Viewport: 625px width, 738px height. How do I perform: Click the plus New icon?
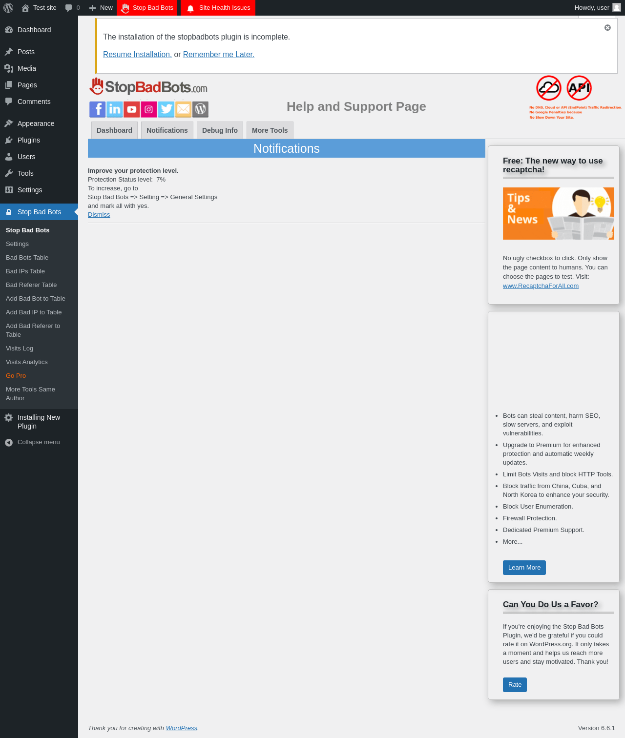click(x=92, y=8)
